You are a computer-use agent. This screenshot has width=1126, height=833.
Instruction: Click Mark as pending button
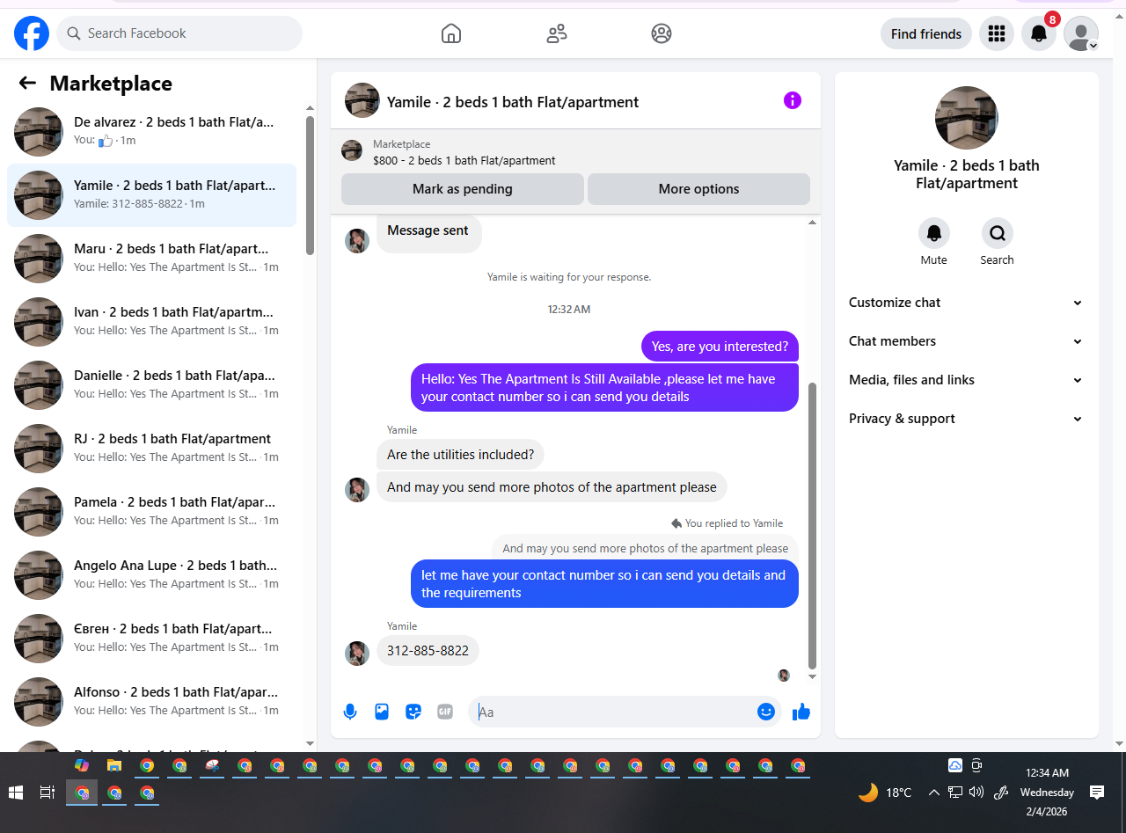[x=463, y=189]
